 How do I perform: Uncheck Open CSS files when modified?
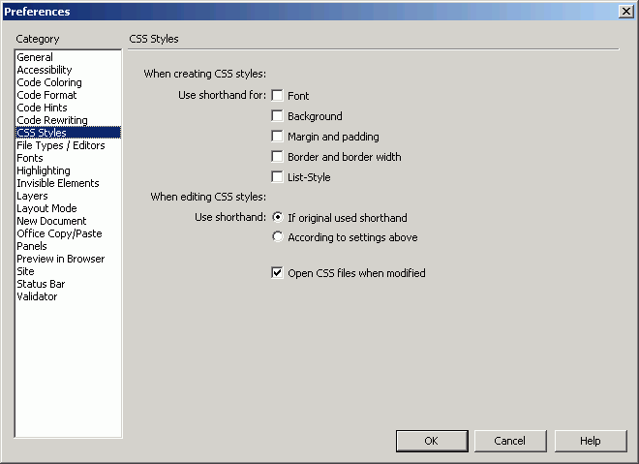click(x=277, y=273)
